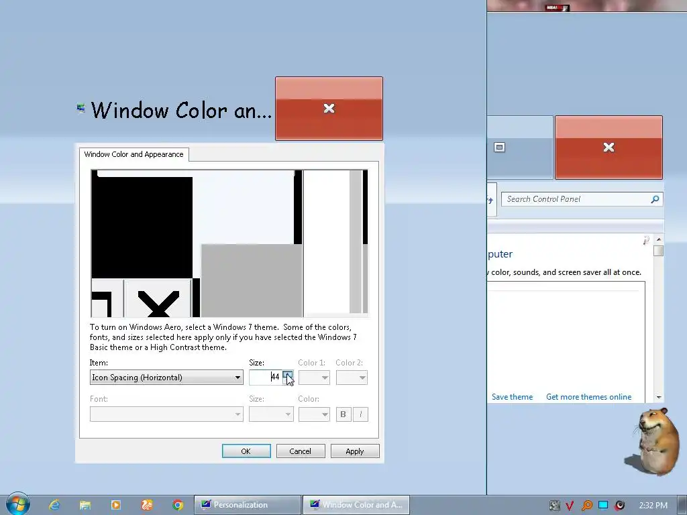Click the scrollbar thumb in themes list
The width and height of the screenshot is (687, 515).
(659, 251)
